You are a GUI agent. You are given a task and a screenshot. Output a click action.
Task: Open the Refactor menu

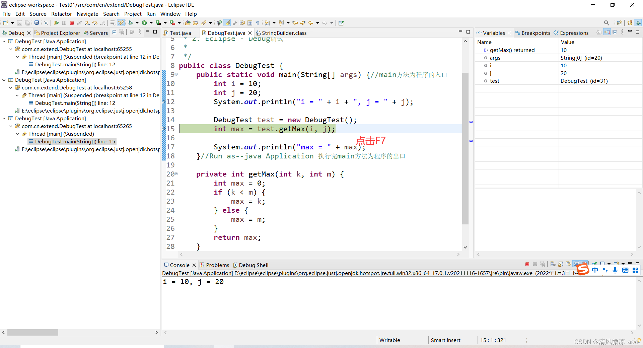(x=62, y=14)
